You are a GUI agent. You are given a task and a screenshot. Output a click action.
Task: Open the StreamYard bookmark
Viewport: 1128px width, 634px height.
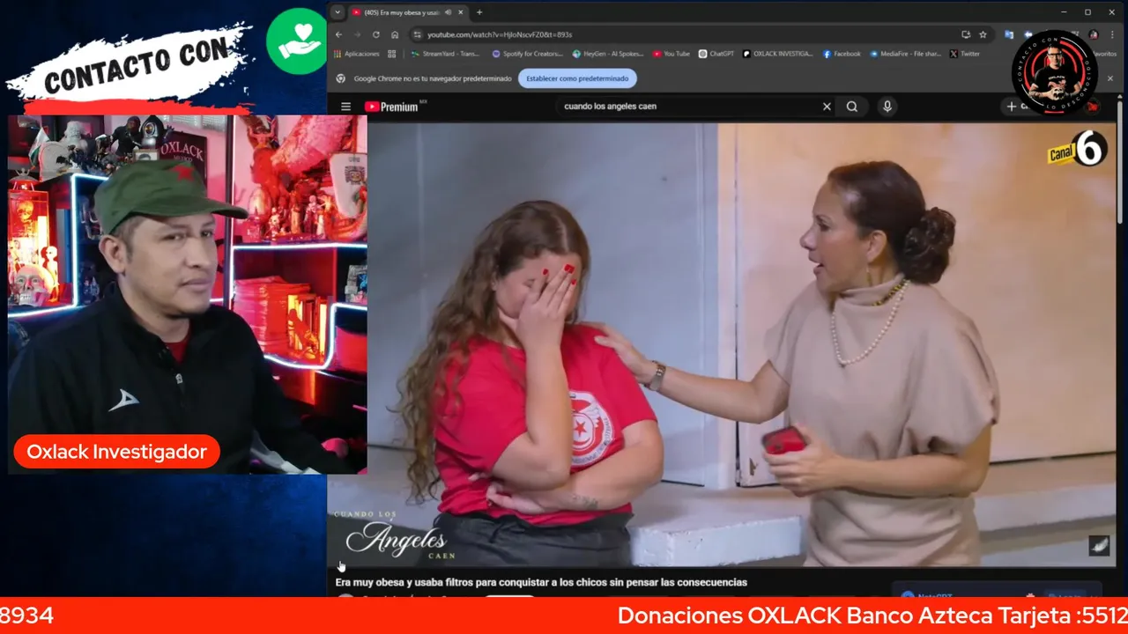click(445, 54)
